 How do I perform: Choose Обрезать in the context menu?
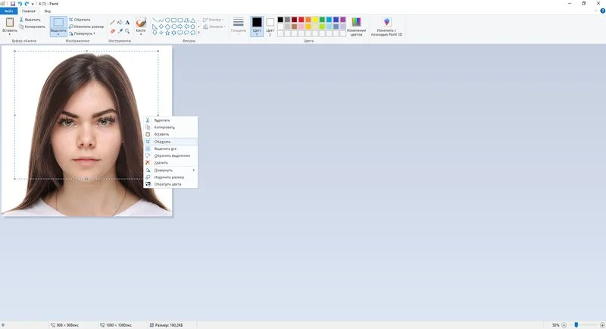click(x=170, y=142)
